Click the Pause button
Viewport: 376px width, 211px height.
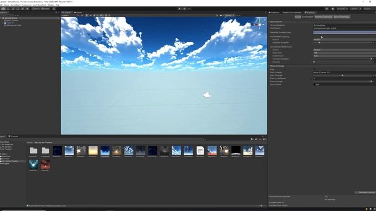tap(184, 9)
